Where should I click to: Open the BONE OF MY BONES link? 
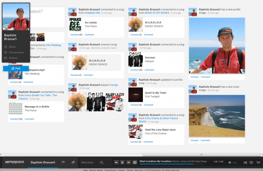tap(157, 13)
